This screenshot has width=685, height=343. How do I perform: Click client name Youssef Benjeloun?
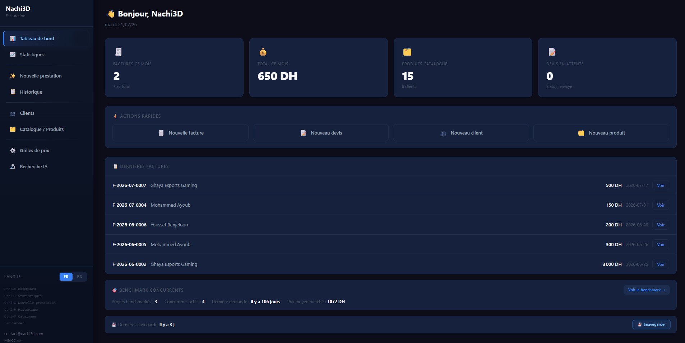[x=169, y=225]
